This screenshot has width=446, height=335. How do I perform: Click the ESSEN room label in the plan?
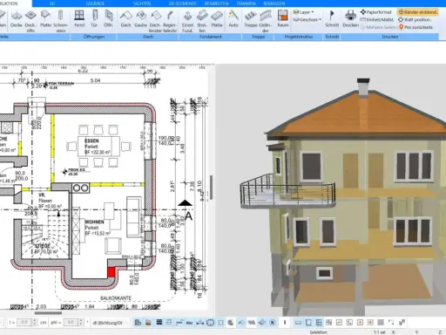point(91,140)
